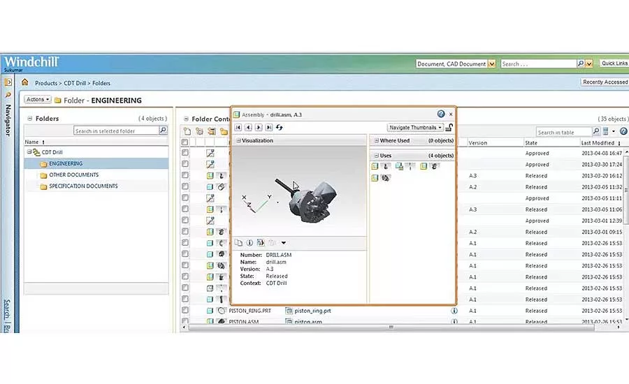This screenshot has height=384, width=629.
Task: Toggle the select-all checkbox in table header
Action: (x=185, y=142)
